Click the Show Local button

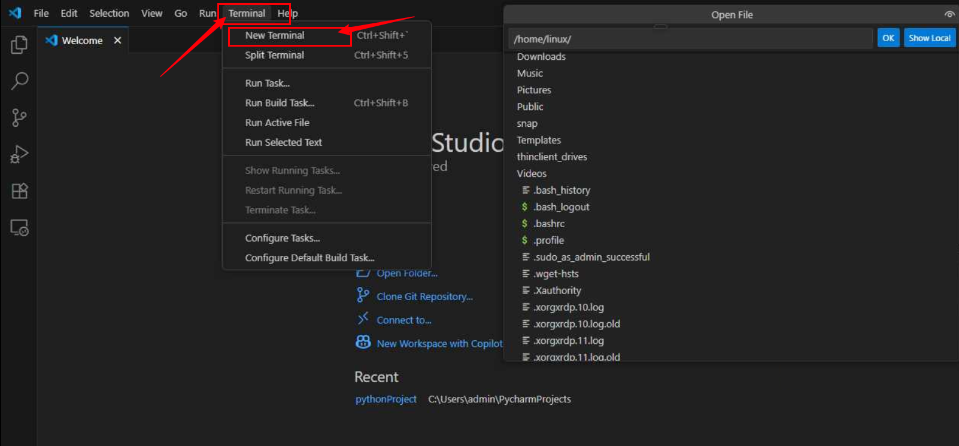point(929,38)
